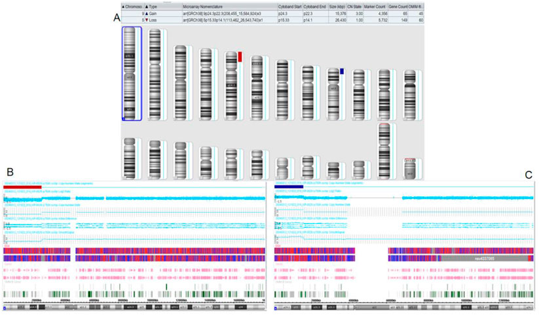Select small Y chromosome ideogram in bottom row
This screenshot has height=315, width=539.
point(409,169)
